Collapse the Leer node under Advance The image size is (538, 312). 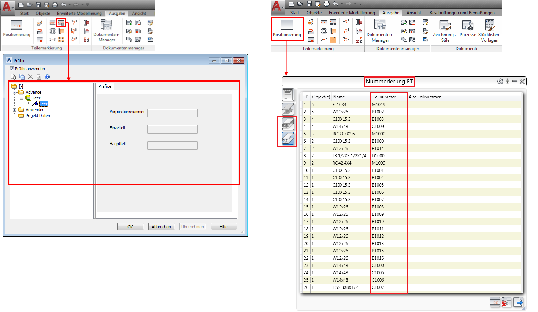pos(21,98)
